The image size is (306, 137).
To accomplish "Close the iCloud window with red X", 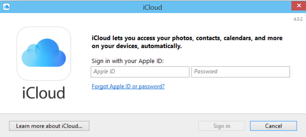I will tap(298, 6).
